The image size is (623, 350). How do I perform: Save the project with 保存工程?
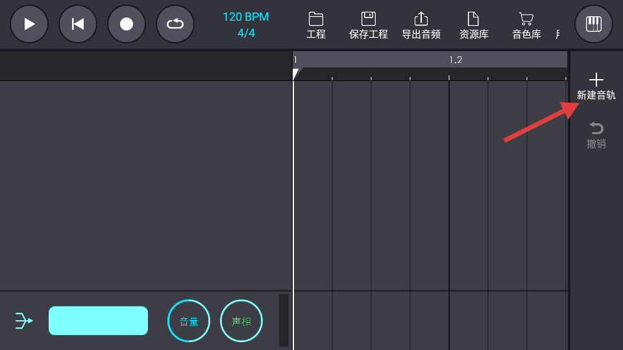(x=368, y=26)
